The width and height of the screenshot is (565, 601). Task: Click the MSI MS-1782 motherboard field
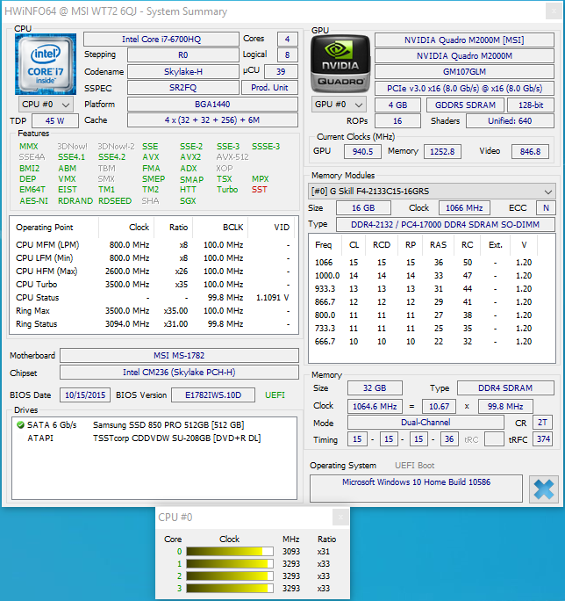coord(179,355)
